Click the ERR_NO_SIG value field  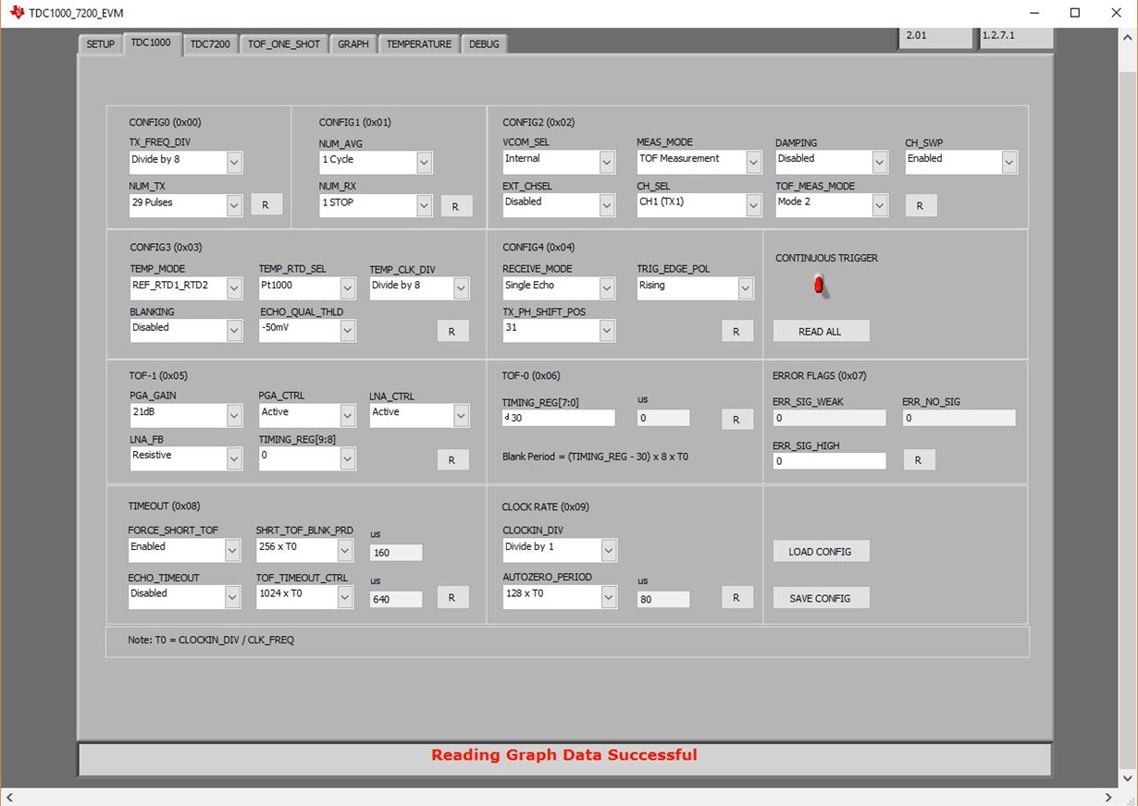coord(959,418)
